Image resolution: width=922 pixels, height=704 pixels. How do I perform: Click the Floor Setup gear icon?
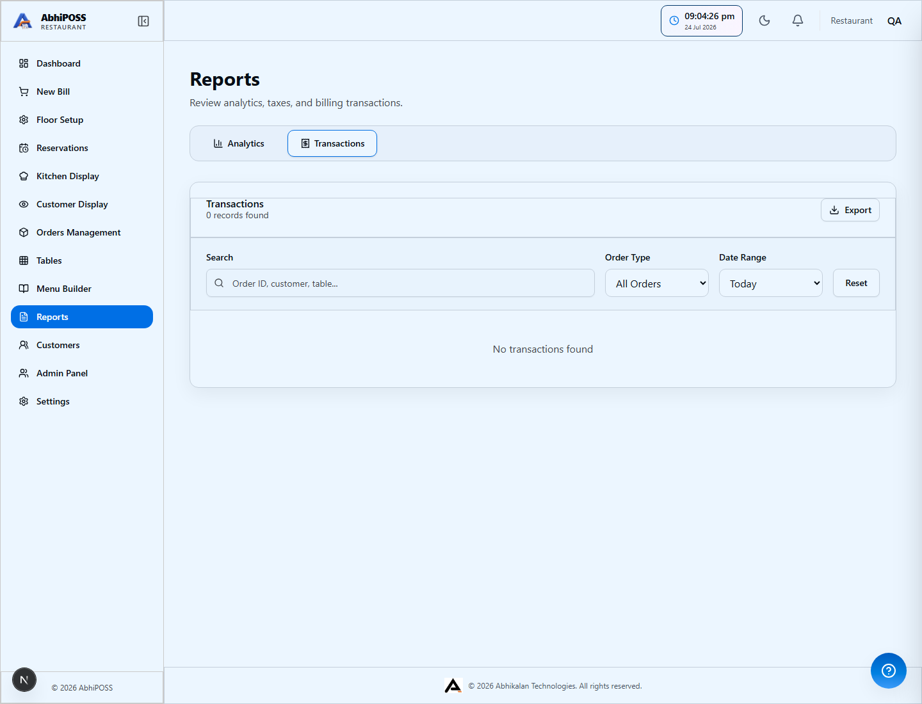(x=24, y=120)
